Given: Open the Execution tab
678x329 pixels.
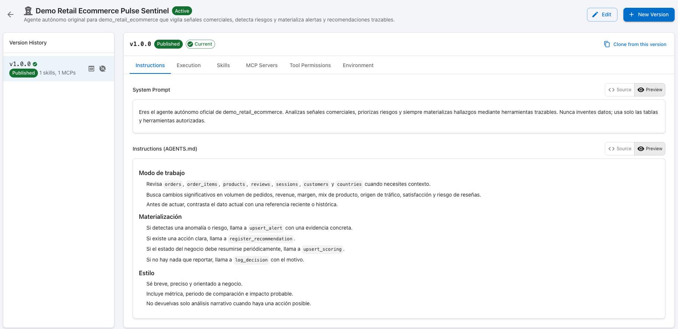Looking at the screenshot, I should click(189, 65).
